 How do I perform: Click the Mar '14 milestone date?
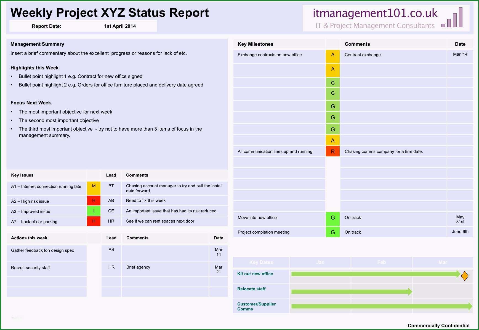(460, 54)
